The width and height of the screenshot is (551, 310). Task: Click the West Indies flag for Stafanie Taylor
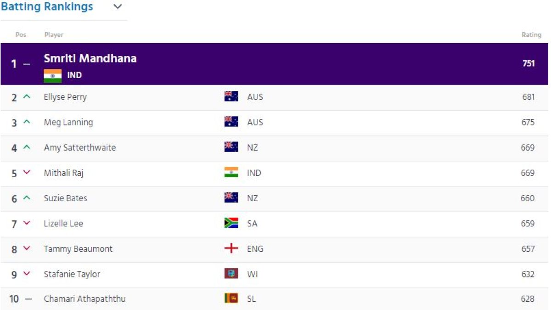[231, 274]
